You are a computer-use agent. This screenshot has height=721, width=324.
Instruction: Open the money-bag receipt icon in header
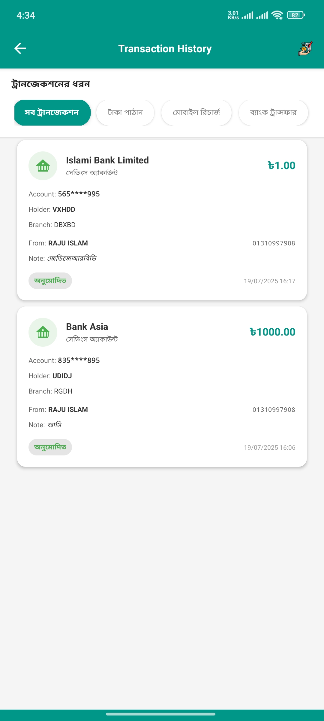tap(305, 48)
